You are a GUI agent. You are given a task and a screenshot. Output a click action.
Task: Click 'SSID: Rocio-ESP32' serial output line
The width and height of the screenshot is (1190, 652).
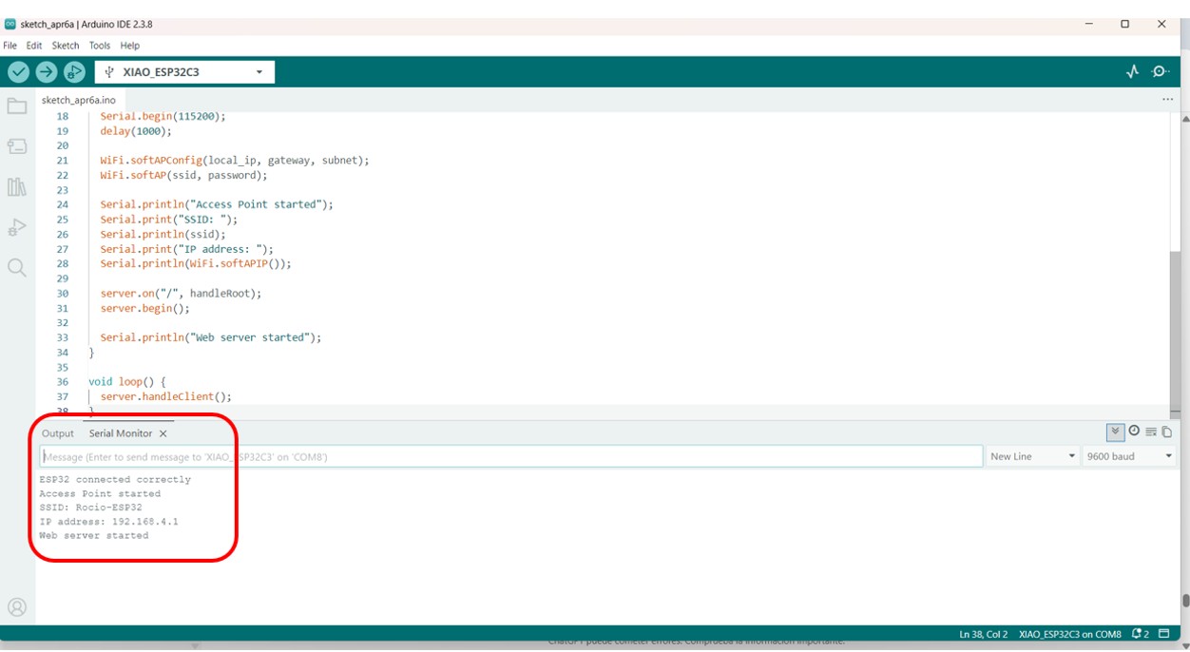[91, 508]
